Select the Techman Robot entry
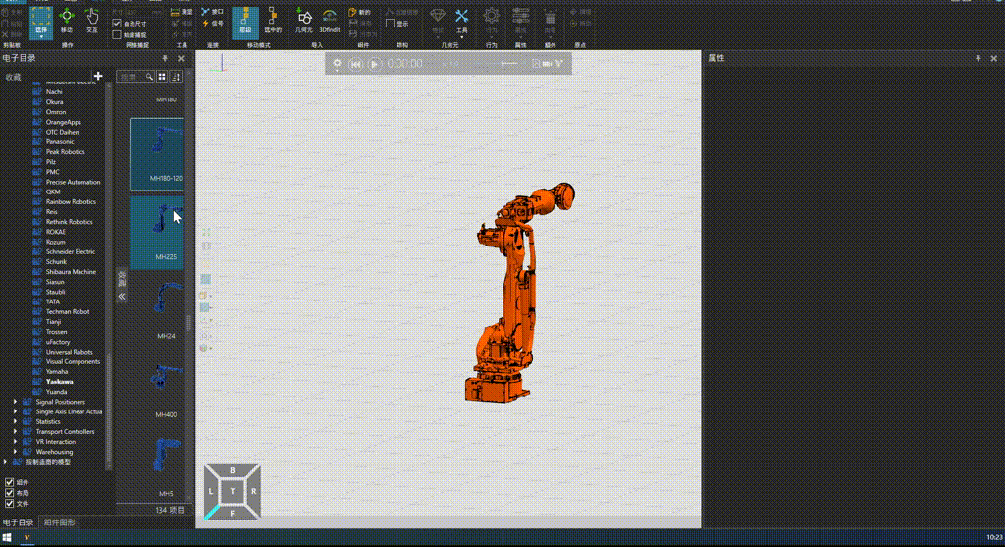The width and height of the screenshot is (1005, 547). (68, 311)
